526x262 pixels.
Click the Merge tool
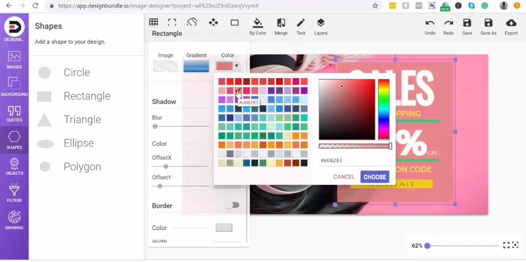click(281, 26)
